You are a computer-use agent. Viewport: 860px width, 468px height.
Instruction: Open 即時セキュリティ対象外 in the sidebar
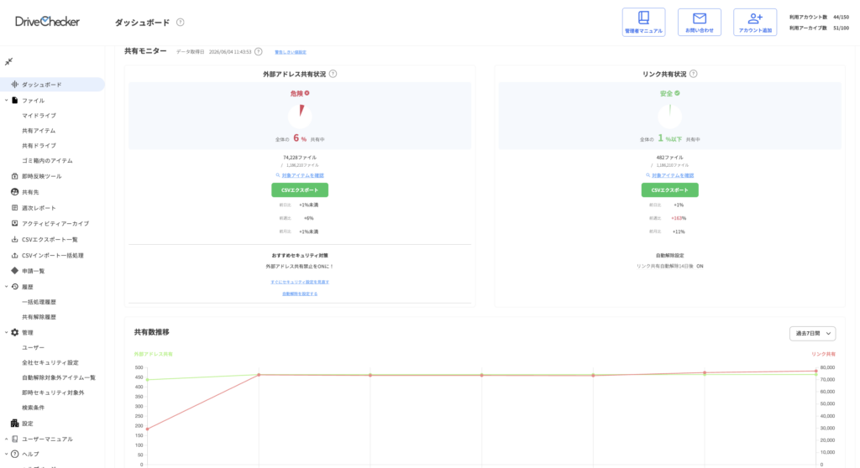click(53, 393)
